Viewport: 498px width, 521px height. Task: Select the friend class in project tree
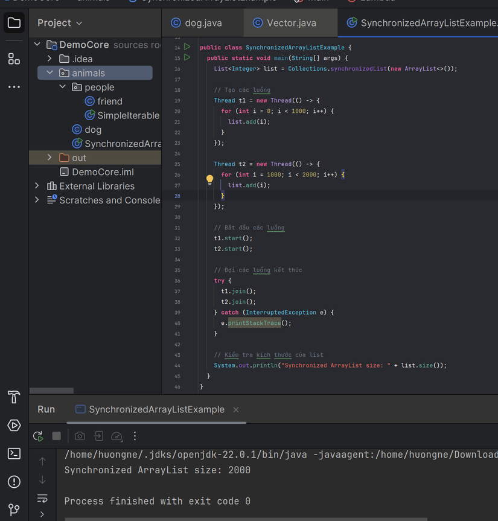[110, 101]
